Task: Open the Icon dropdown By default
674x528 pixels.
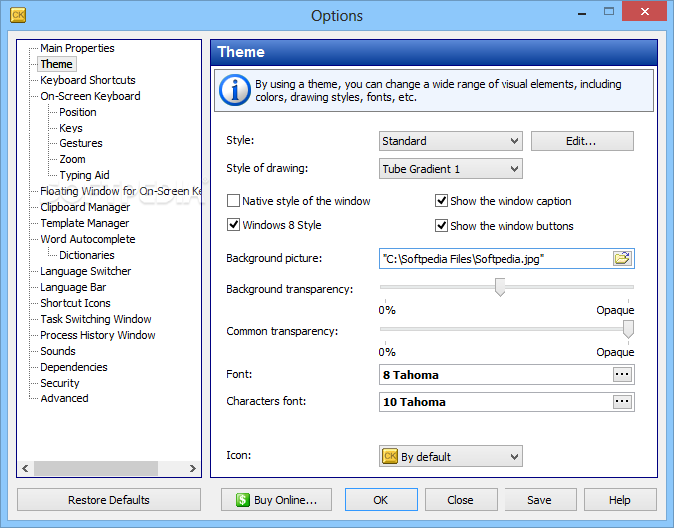Action: [x=451, y=456]
